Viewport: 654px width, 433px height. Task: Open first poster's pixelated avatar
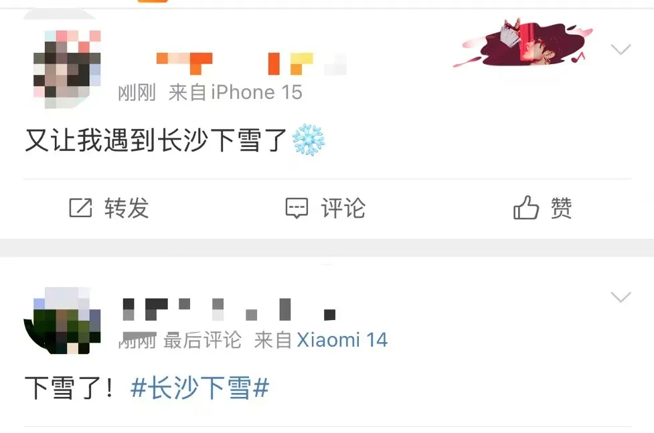[67, 69]
